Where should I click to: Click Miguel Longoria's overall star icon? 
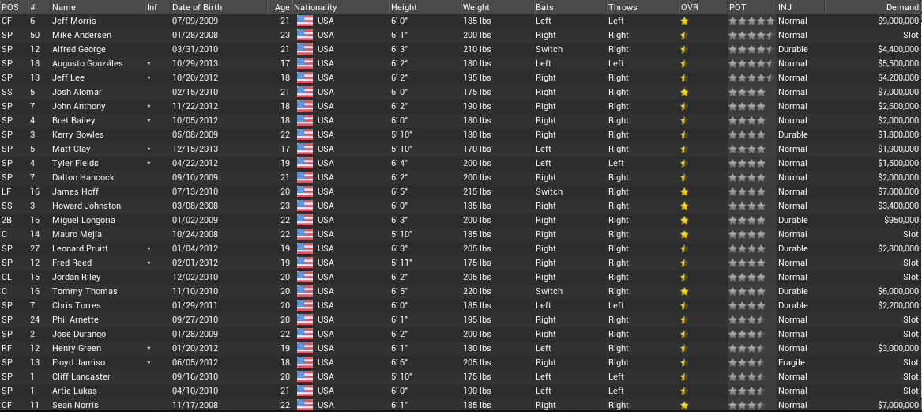click(684, 221)
